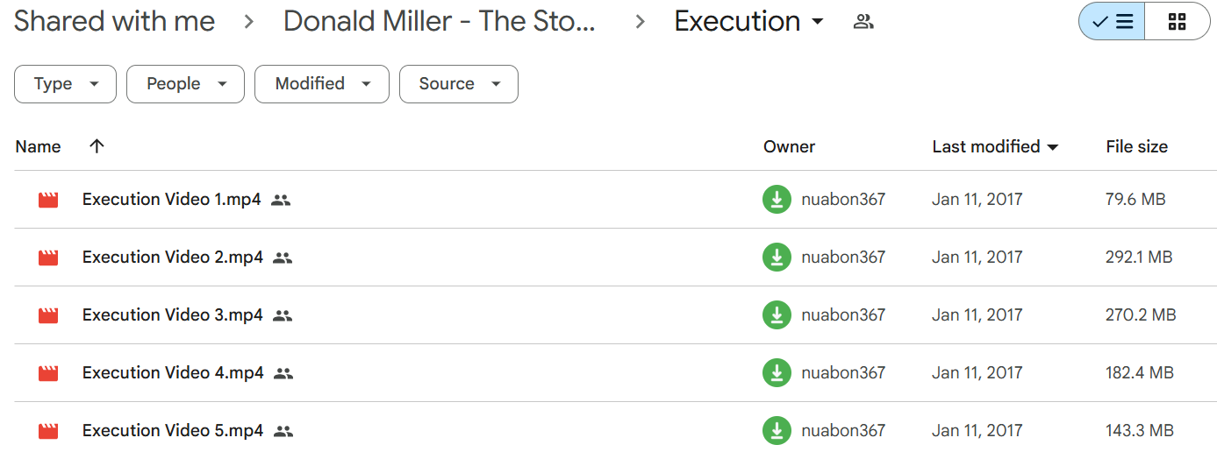Expand the Modified filter dropdown

tap(322, 84)
